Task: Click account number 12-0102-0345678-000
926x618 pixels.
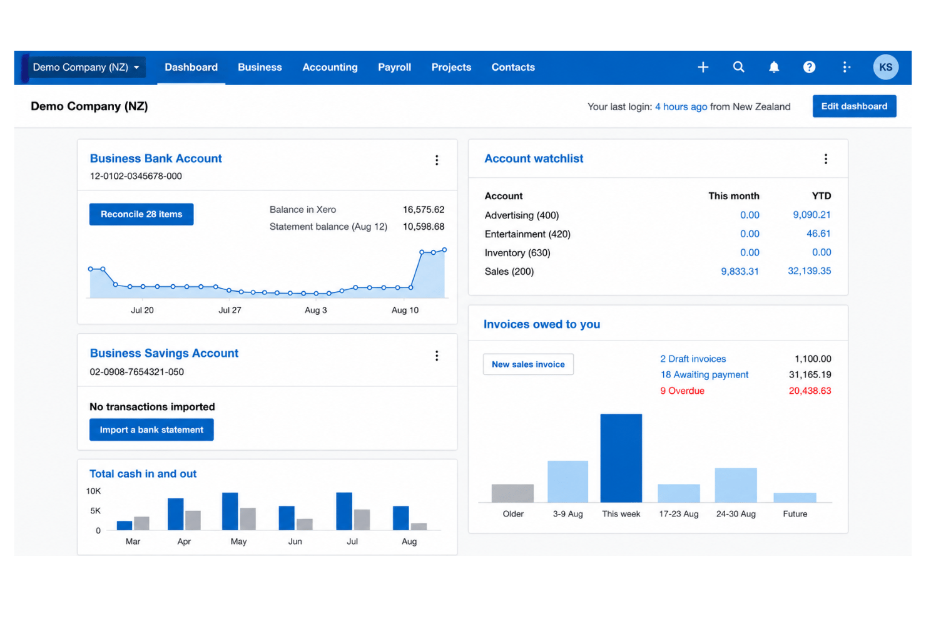Action: (x=136, y=176)
